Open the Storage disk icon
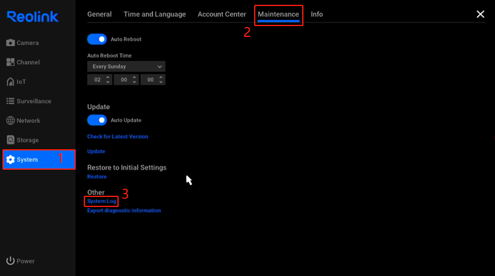This screenshot has height=276, width=495. (x=10, y=140)
